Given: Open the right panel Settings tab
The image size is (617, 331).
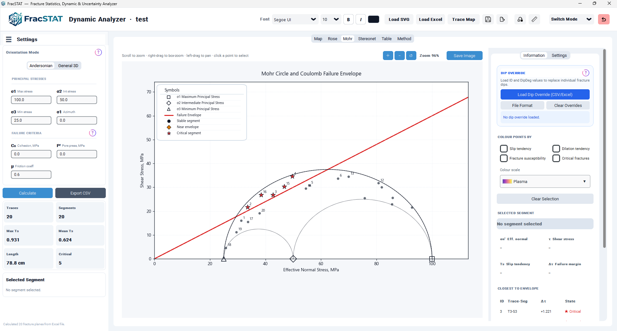Looking at the screenshot, I should (x=559, y=55).
